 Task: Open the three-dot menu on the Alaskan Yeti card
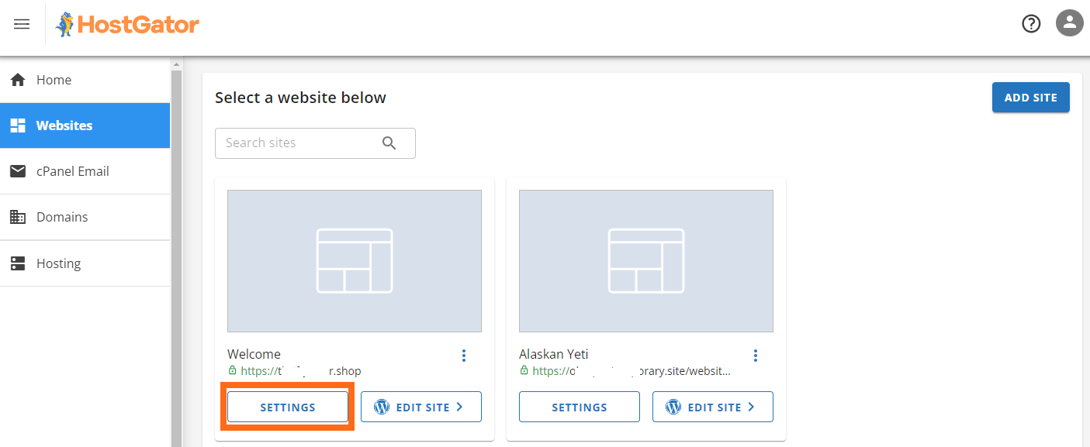click(756, 355)
